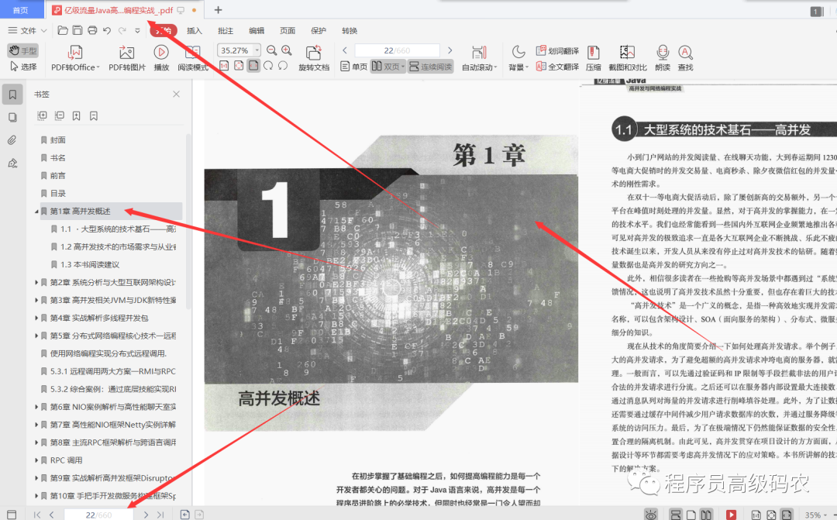Image resolution: width=837 pixels, height=520 pixels.
Task: Select the 选择 selection tool
Action: tap(23, 67)
